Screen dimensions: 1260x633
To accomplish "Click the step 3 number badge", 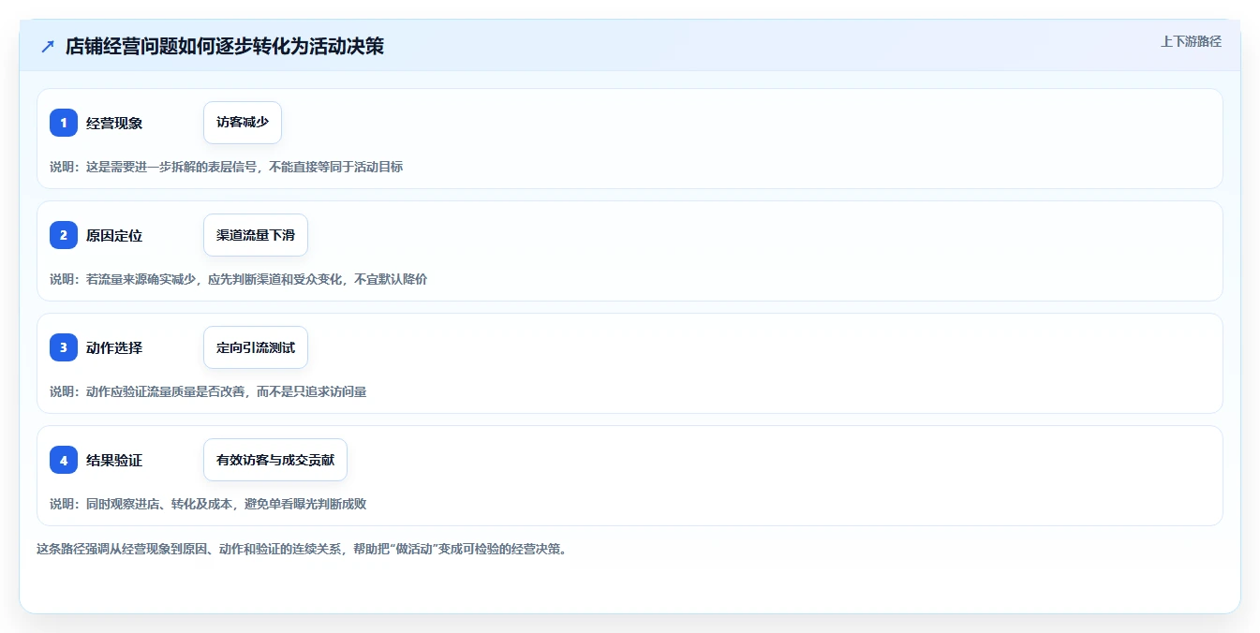I will click(64, 347).
